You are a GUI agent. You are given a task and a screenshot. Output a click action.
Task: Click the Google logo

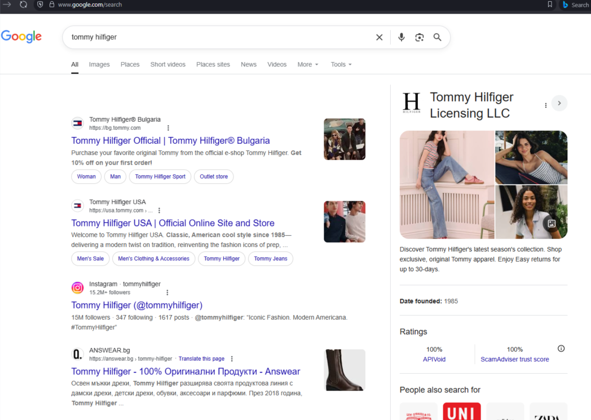click(21, 37)
